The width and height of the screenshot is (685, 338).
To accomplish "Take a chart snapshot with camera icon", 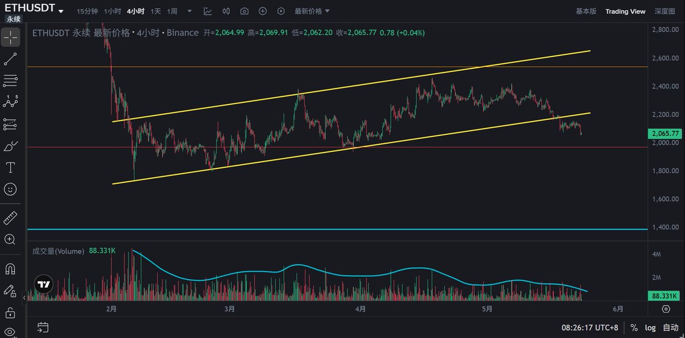I will point(244,11).
